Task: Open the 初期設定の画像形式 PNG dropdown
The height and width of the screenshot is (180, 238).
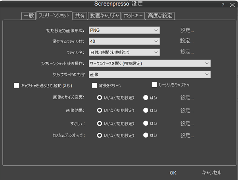Action: point(124,30)
